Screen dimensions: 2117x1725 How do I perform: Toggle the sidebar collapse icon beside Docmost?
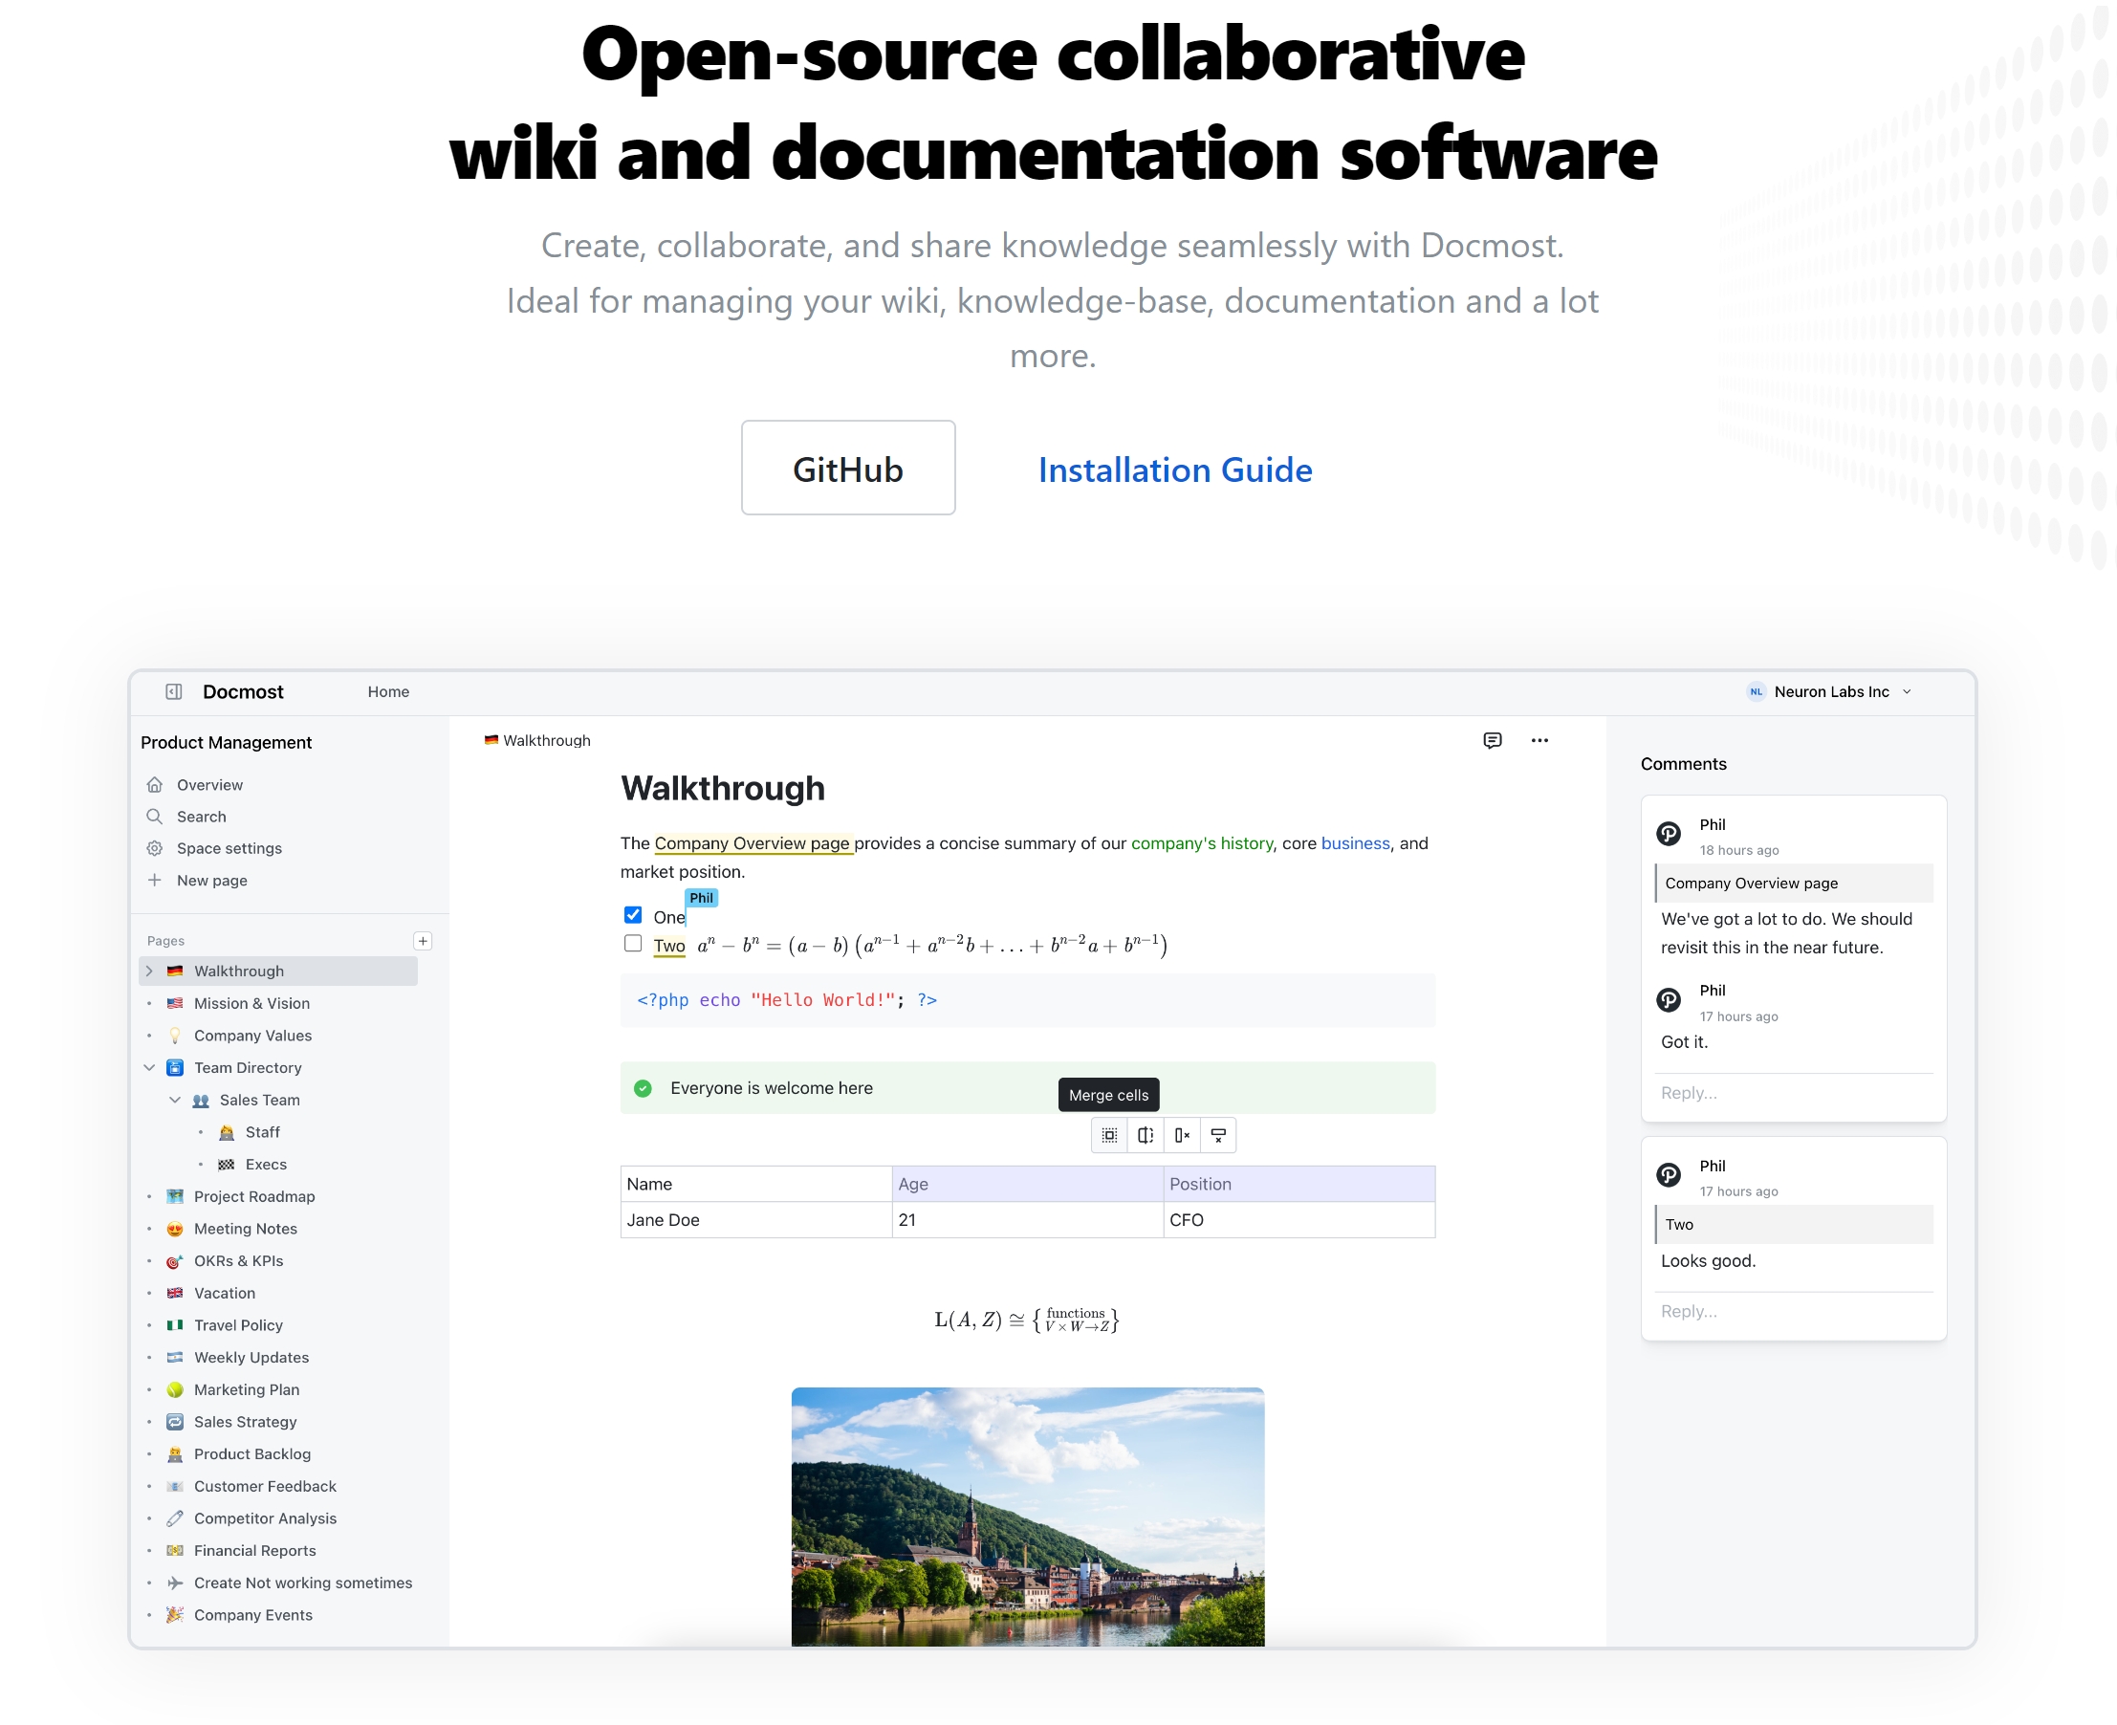pos(173,691)
